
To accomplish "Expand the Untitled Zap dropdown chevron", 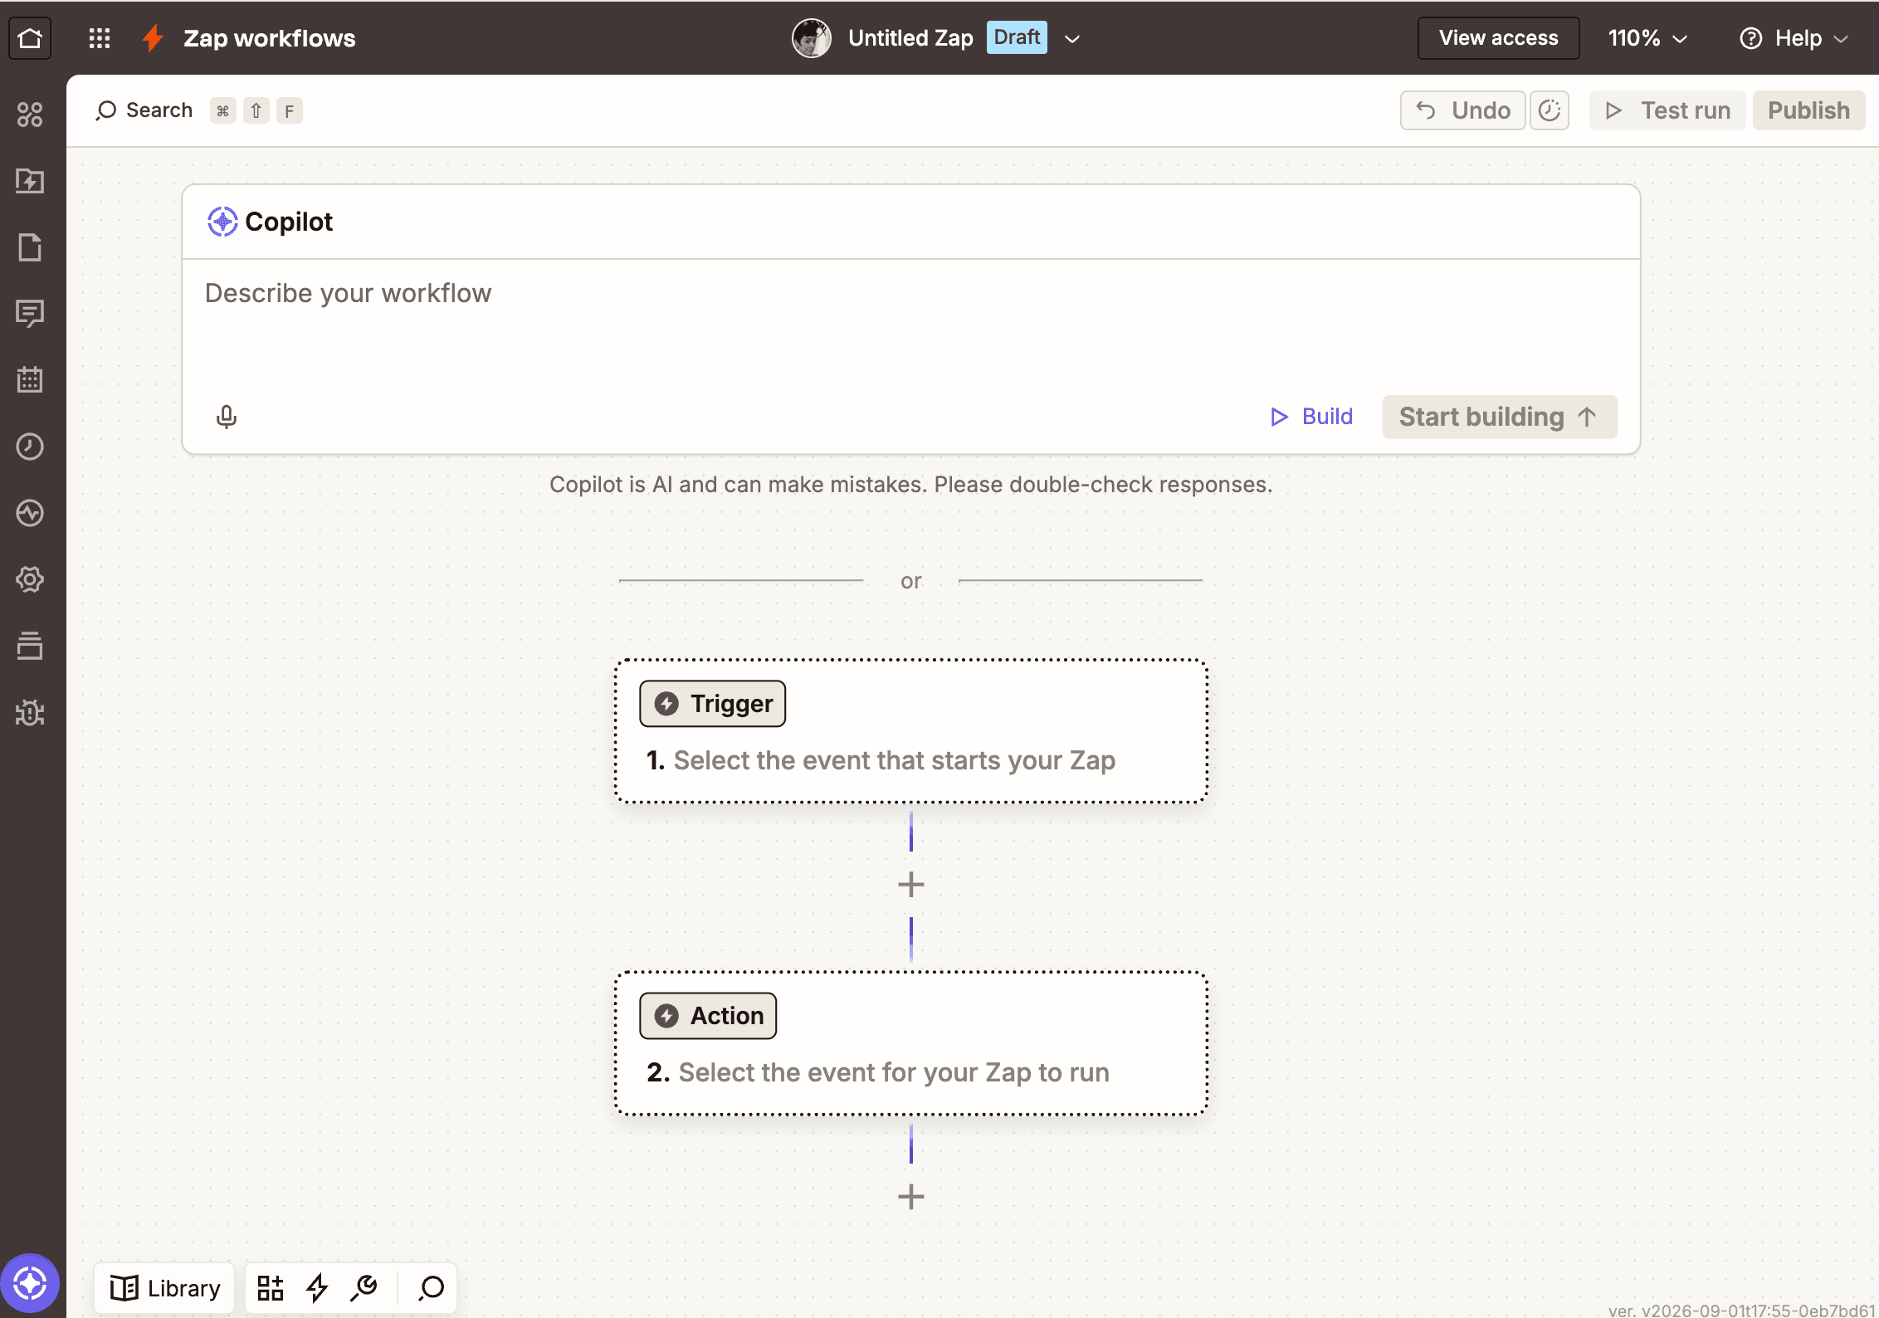I will coord(1071,39).
